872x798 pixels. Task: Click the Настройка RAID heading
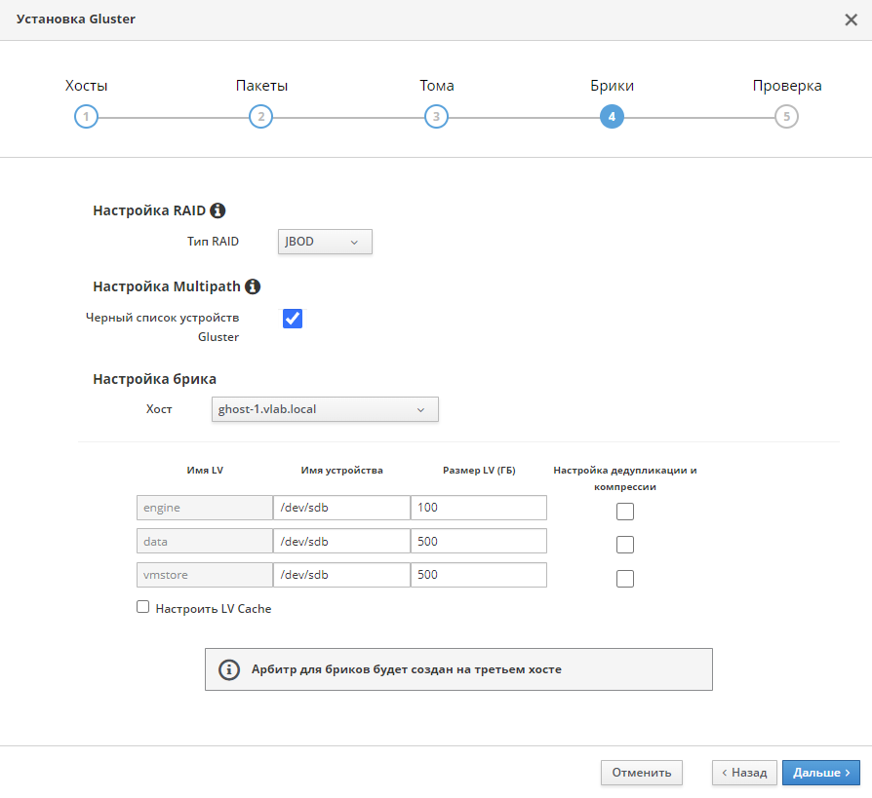pos(149,210)
